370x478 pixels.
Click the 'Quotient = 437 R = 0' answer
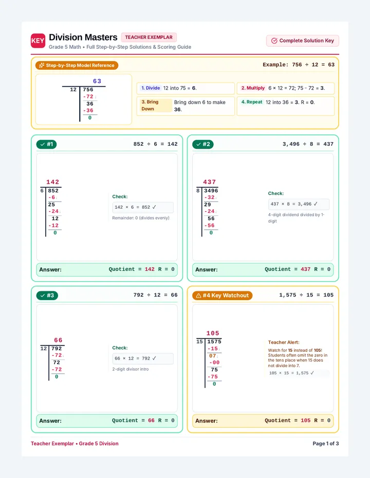(x=298, y=269)
